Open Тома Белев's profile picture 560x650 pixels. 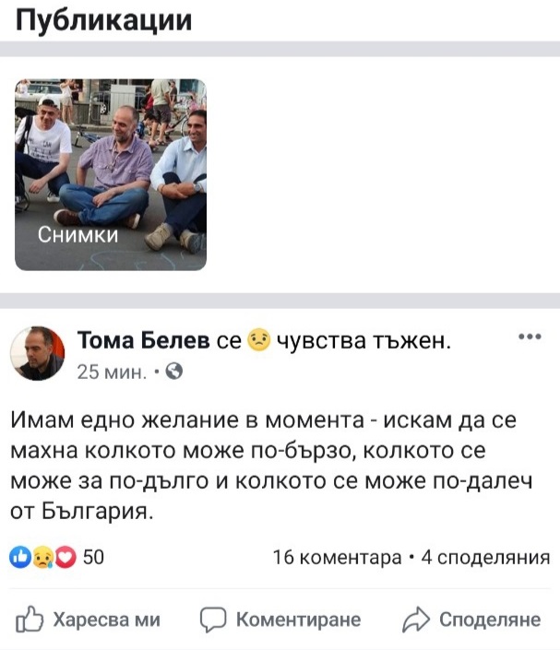pyautogui.click(x=37, y=353)
